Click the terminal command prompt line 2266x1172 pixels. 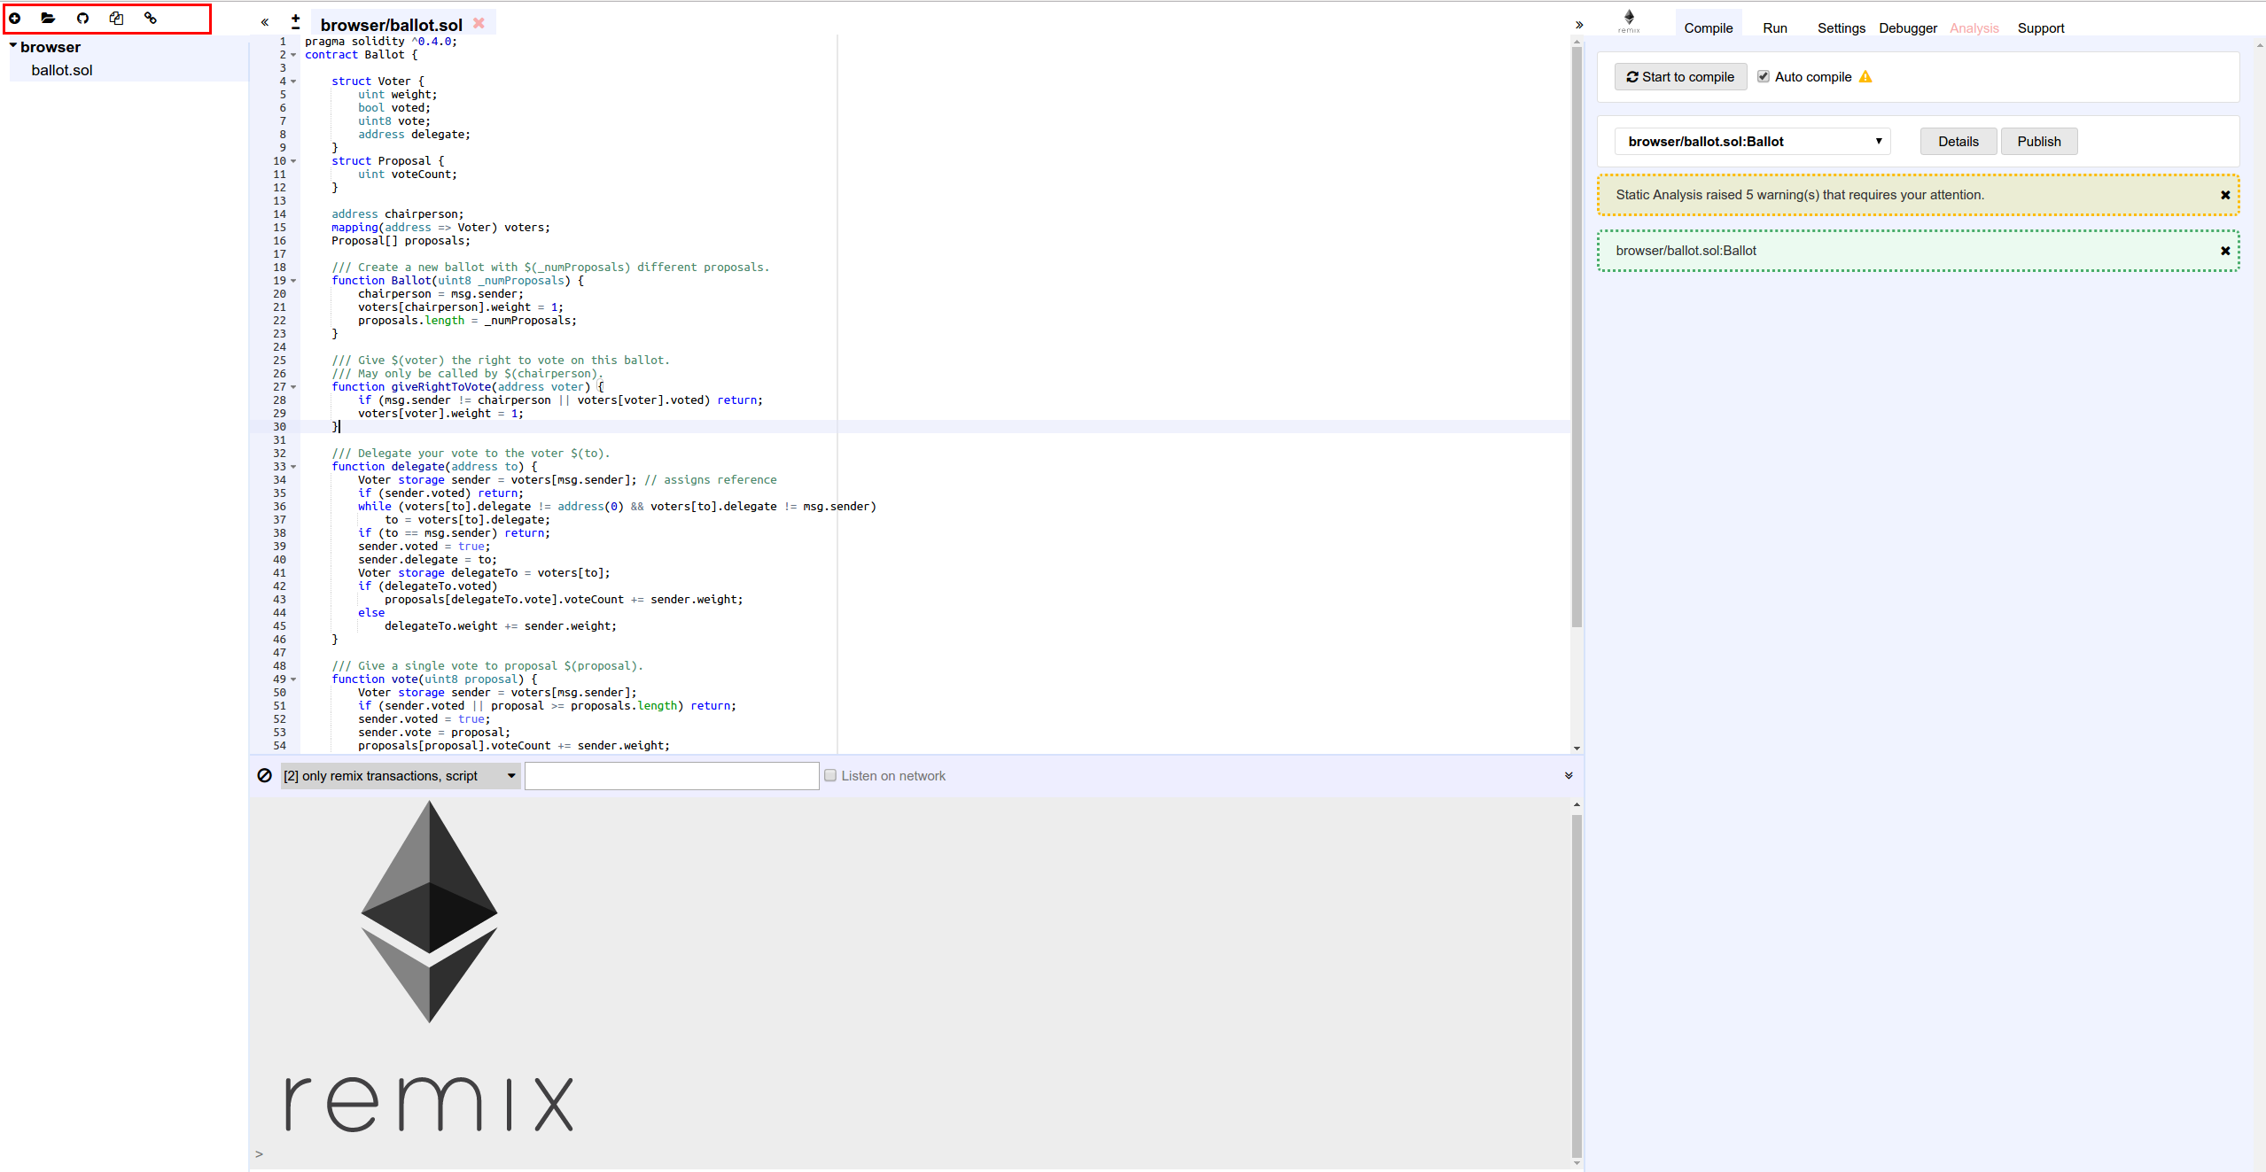click(913, 1153)
